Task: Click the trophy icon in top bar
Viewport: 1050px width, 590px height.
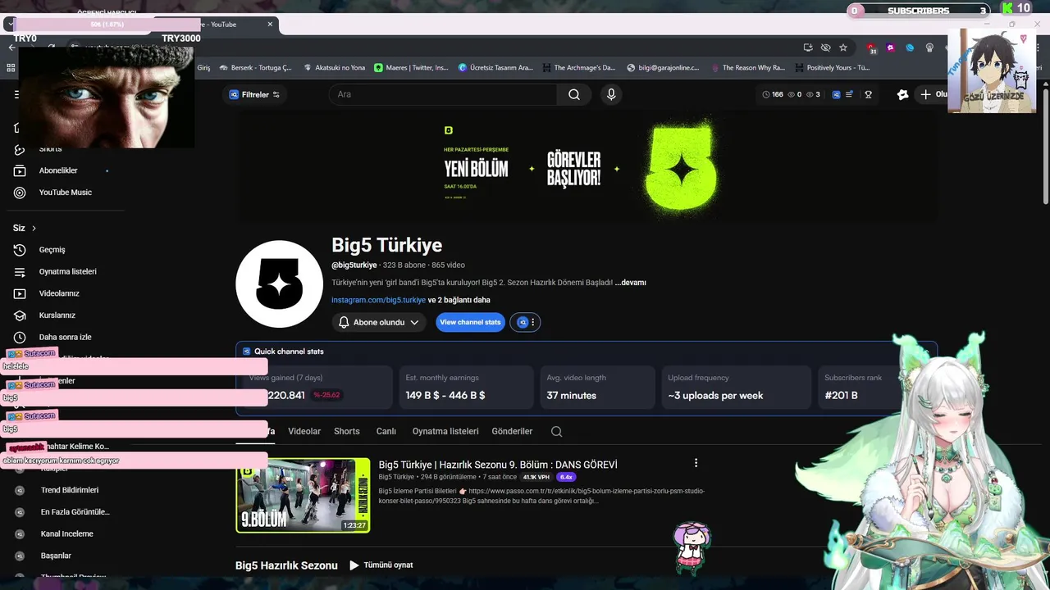Action: point(868,94)
